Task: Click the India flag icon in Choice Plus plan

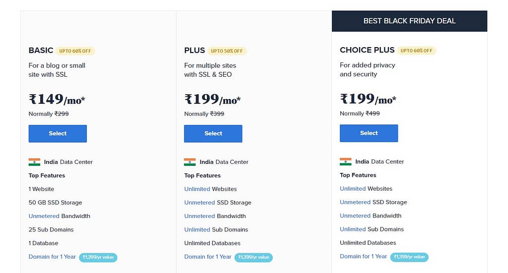Action: coord(346,162)
